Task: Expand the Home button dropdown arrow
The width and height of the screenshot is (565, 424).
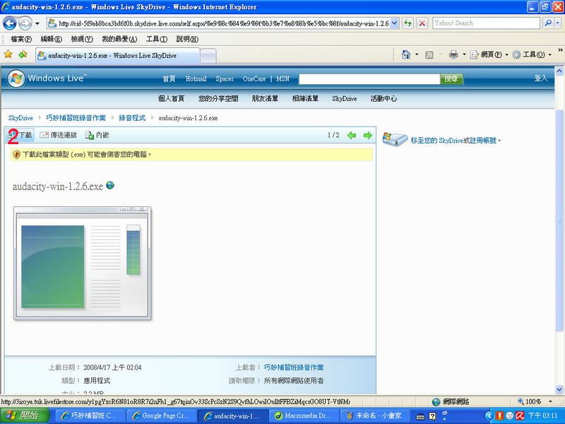Action: click(x=417, y=54)
